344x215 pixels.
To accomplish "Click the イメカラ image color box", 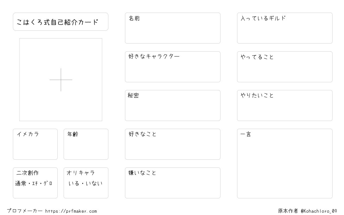I will 35,144.
